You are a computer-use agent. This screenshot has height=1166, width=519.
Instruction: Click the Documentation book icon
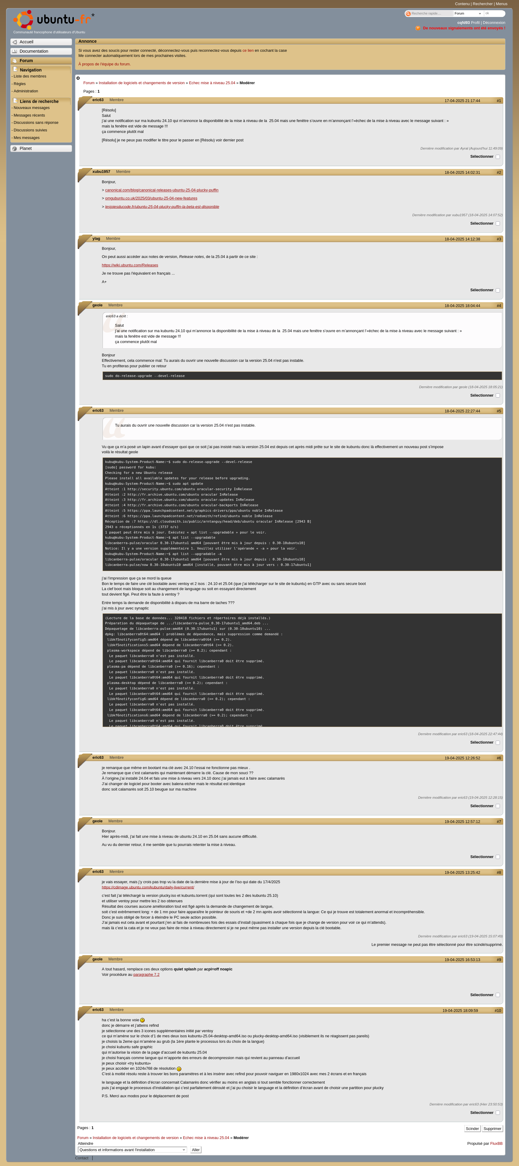[x=15, y=51]
